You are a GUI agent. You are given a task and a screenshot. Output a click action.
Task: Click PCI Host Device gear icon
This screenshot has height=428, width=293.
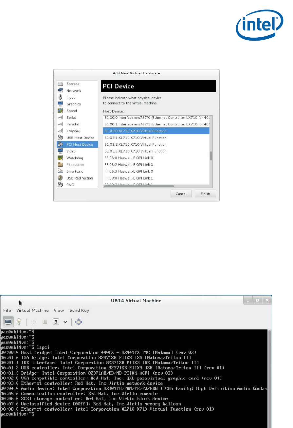tap(60, 144)
